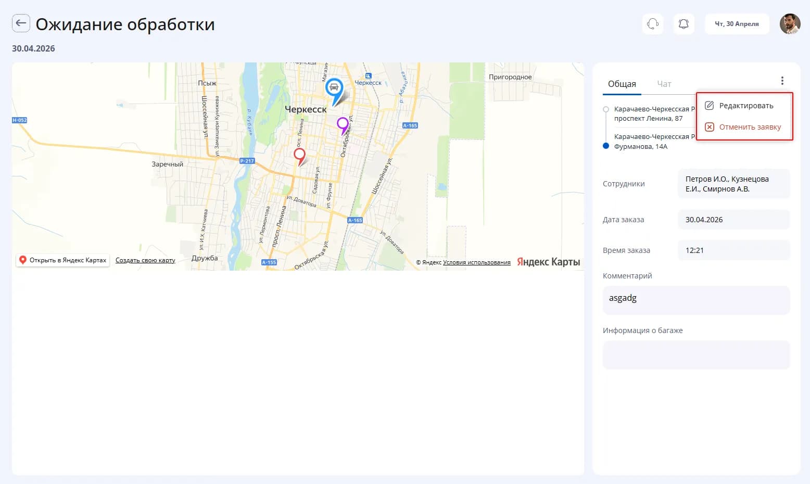This screenshot has width=810, height=484.
Task: Click the Сотрудники field
Action: point(733,184)
